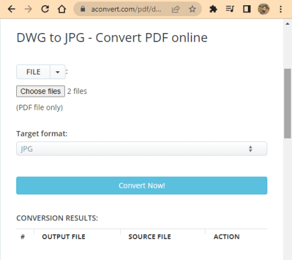Expand the FILE source dropdown arrow
This screenshot has width=292, height=260.
point(58,72)
